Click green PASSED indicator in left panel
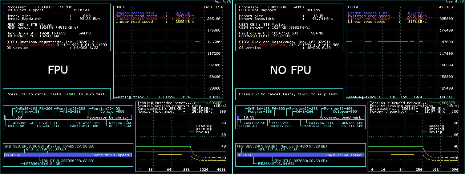This screenshot has width=465, height=174. [216, 103]
